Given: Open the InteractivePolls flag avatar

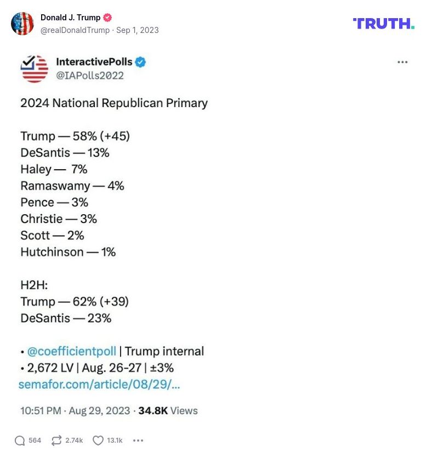Looking at the screenshot, I should click(34, 69).
